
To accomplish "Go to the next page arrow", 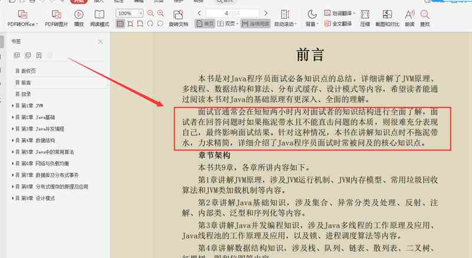I will click(x=265, y=13).
